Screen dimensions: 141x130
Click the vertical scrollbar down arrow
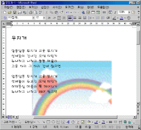coord(138,103)
